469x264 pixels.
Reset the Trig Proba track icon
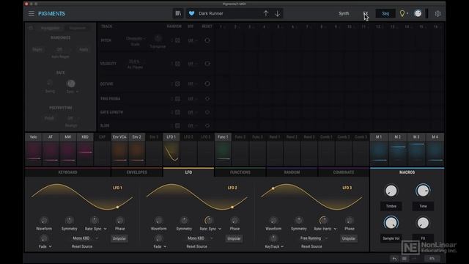(207, 98)
